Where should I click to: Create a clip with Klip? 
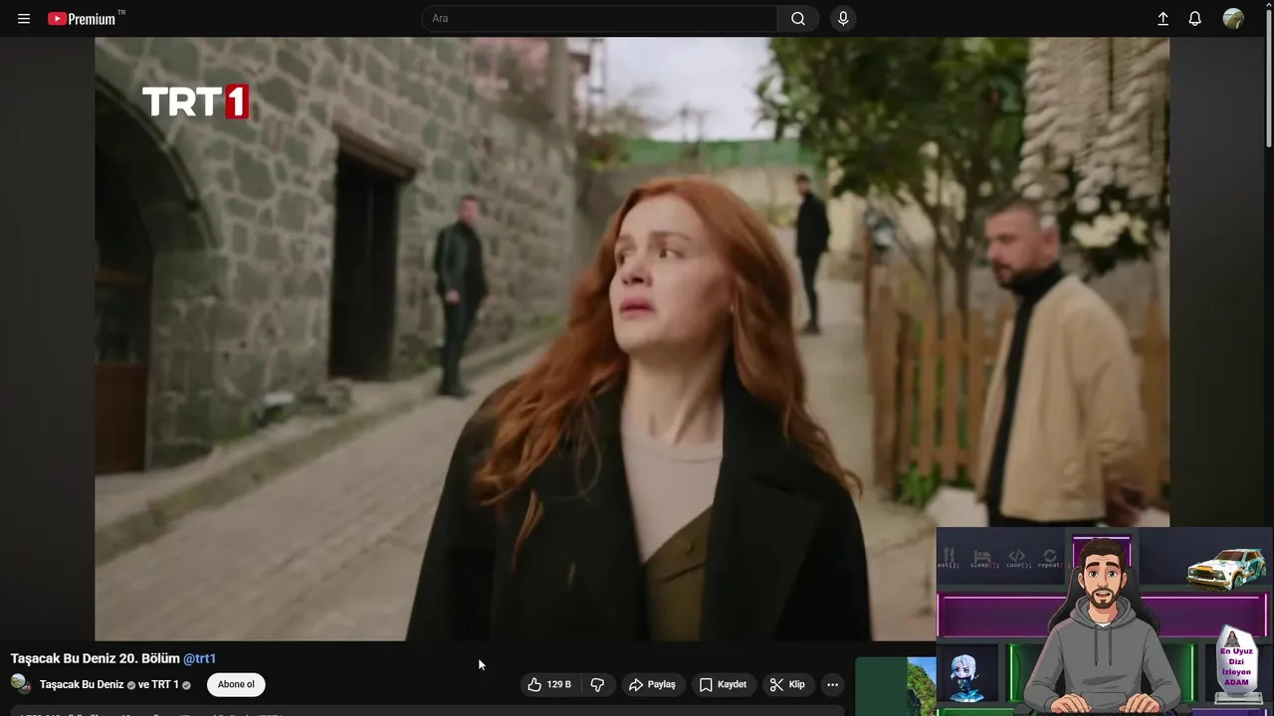point(787,684)
